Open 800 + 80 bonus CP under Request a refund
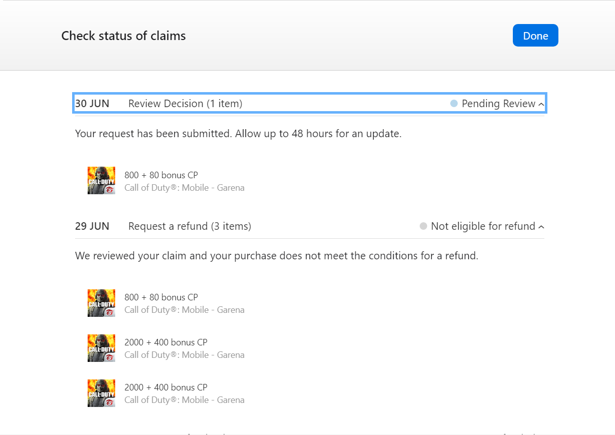615x435 pixels. 161,297
